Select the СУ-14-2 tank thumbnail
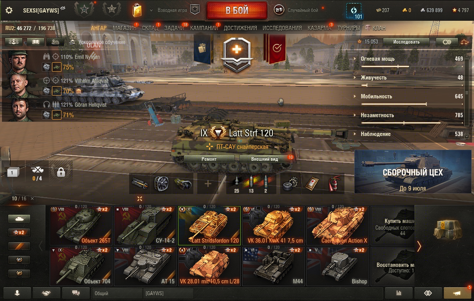The height and width of the screenshot is (301, 474). point(145,225)
